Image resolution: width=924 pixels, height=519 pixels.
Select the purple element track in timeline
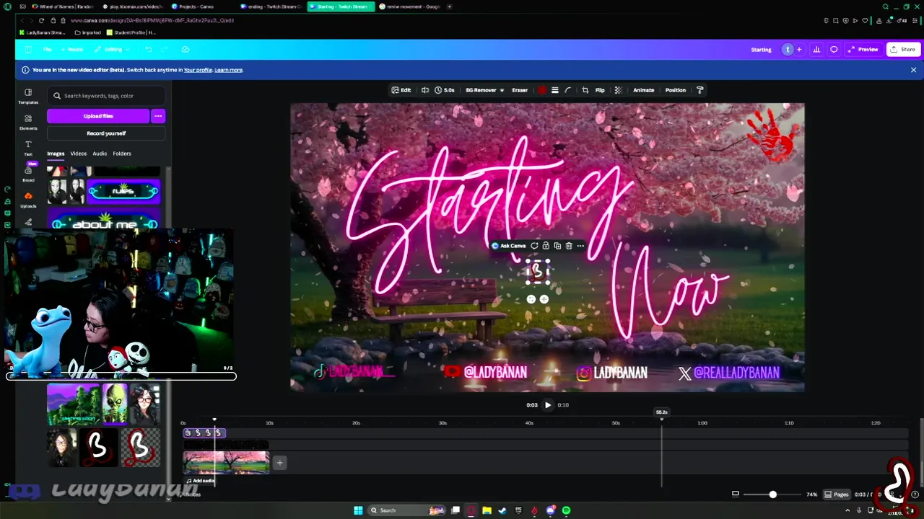(204, 432)
